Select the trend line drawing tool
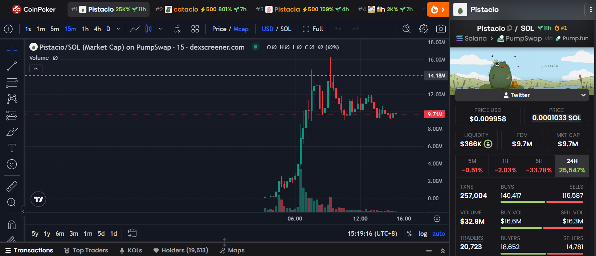This screenshot has width=596, height=256. (12, 66)
